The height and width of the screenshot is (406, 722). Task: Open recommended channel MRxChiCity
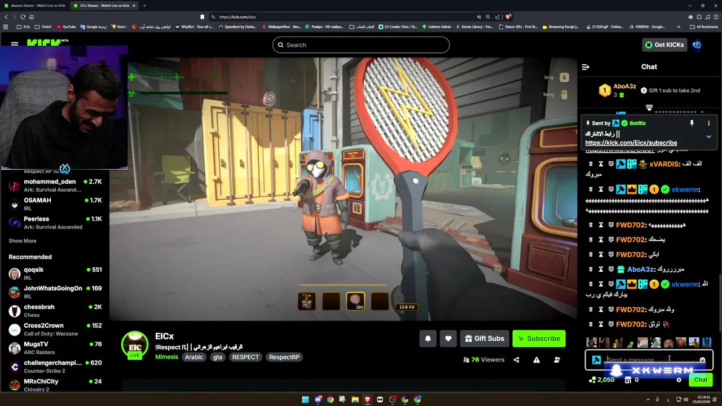tap(55, 385)
